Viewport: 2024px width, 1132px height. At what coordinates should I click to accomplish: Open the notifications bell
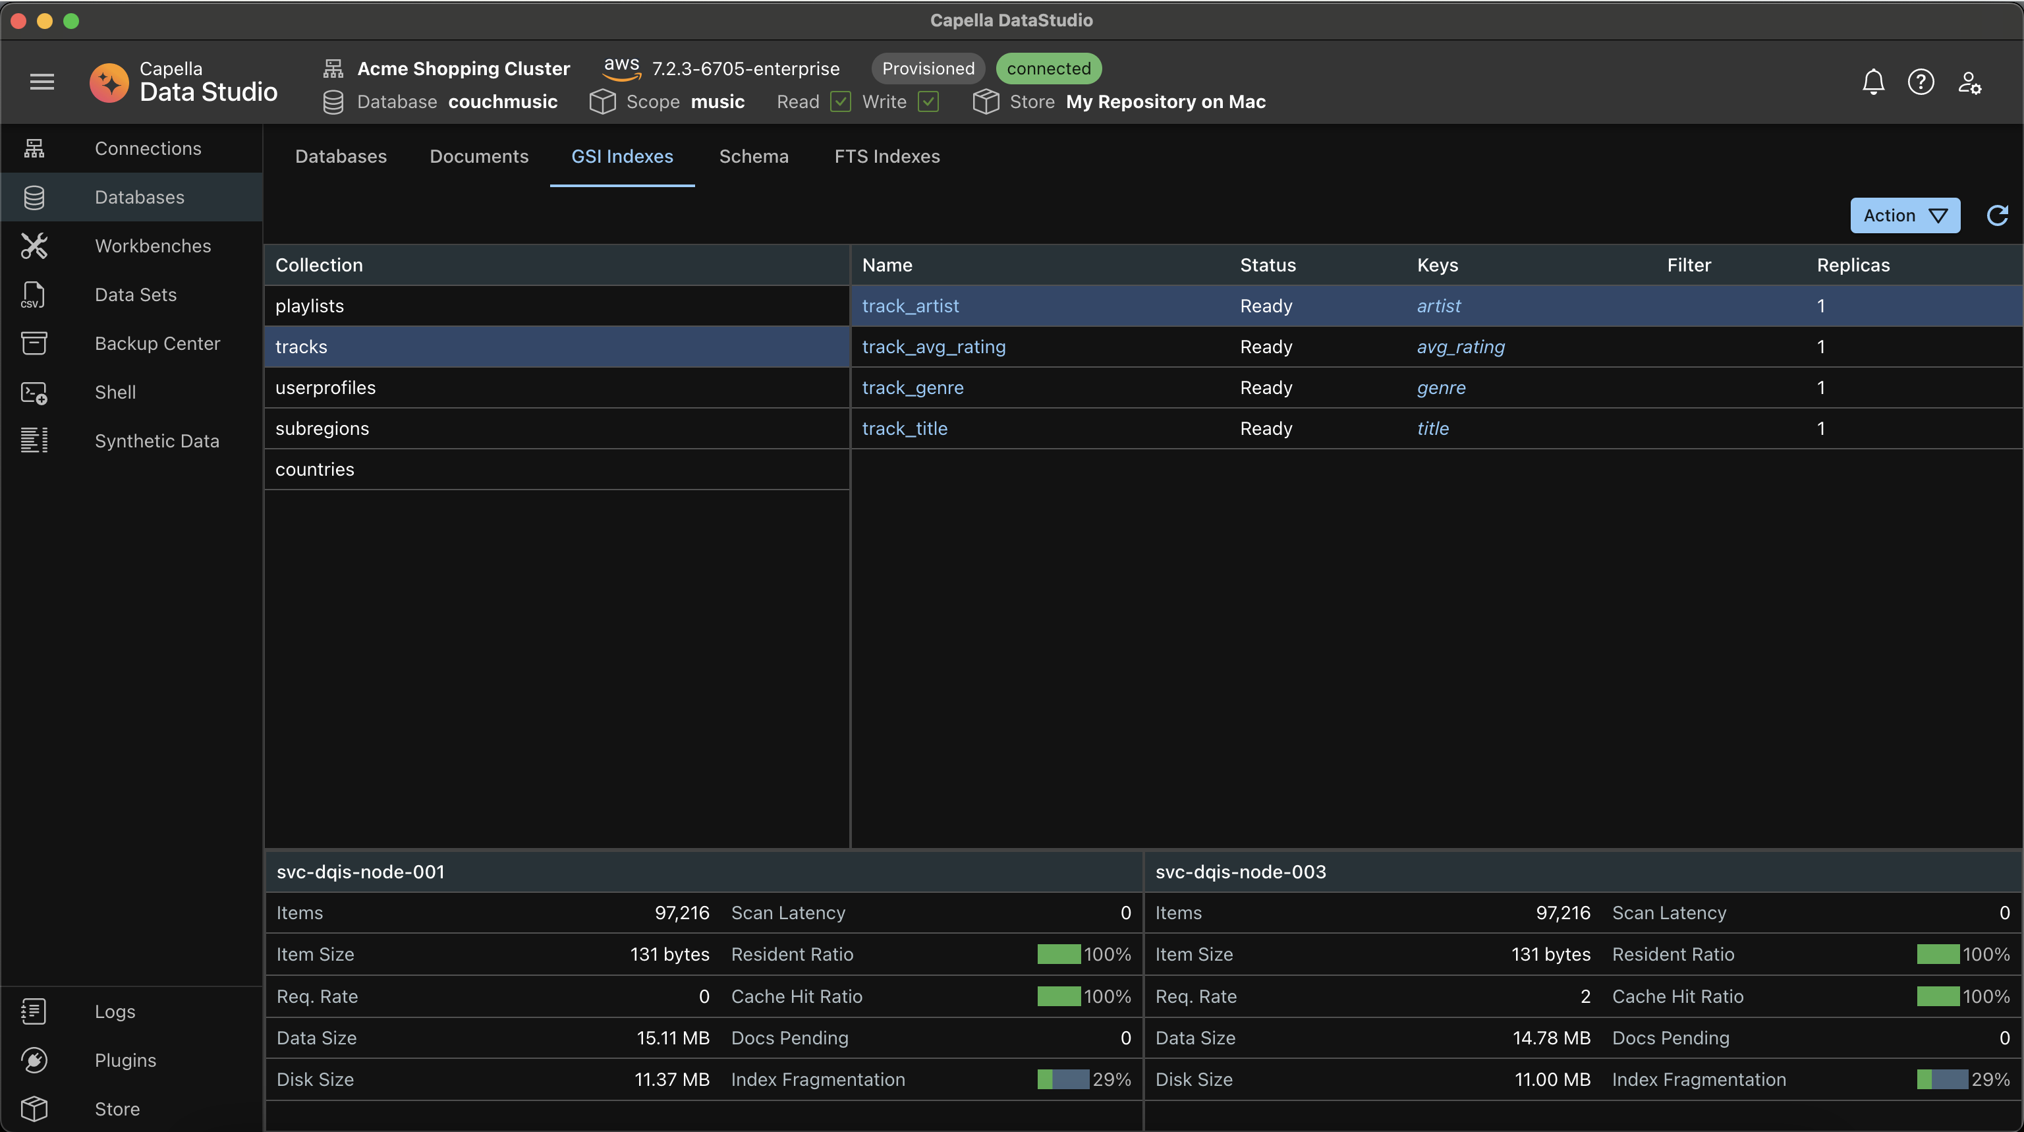coord(1873,82)
